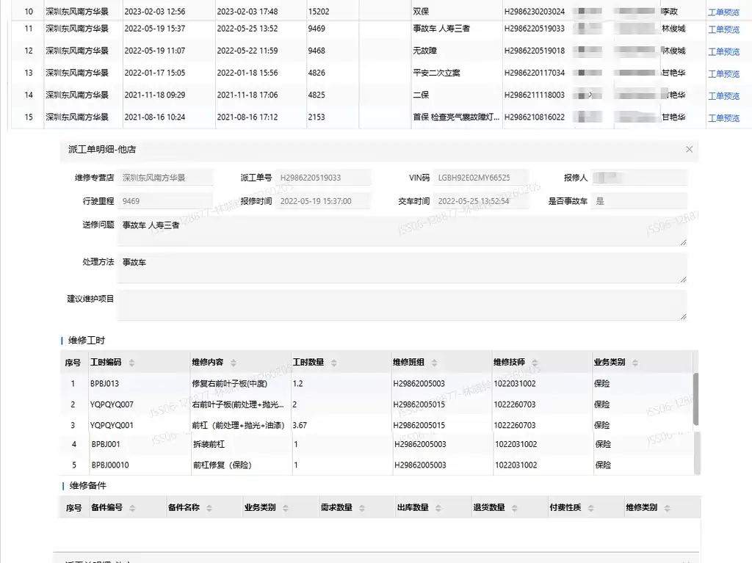This screenshot has width=752, height=563.
Task: Click the 维修班组 column sort icon
Action: click(433, 363)
